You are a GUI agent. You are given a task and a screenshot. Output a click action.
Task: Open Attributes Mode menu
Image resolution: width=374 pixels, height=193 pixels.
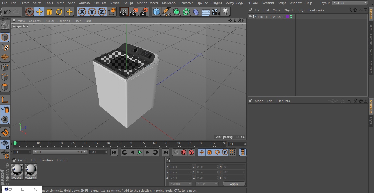pyautogui.click(x=259, y=101)
